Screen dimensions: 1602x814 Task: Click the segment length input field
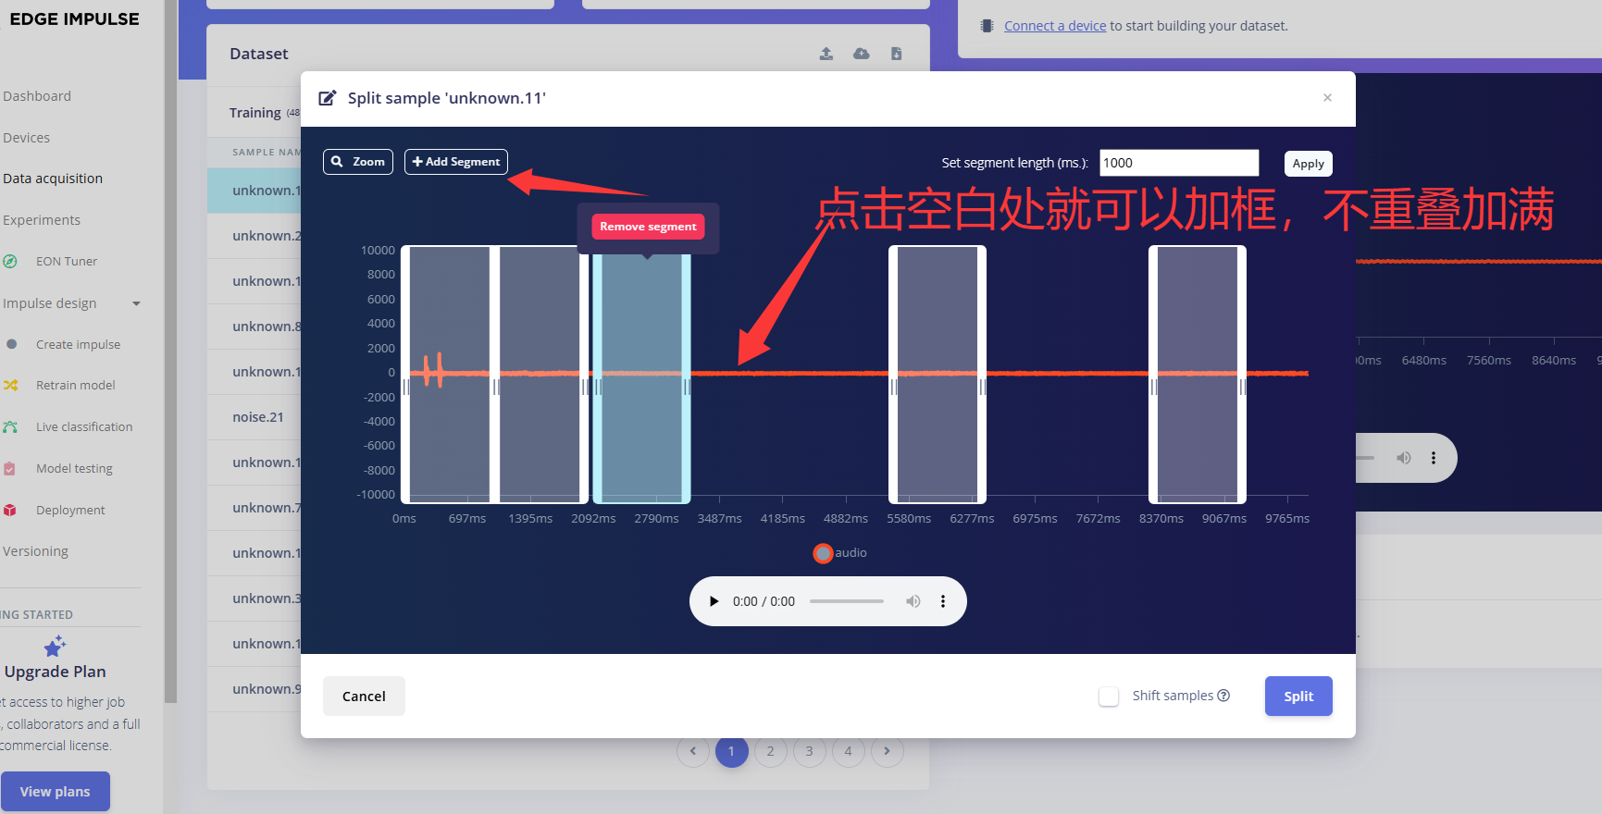pos(1178,163)
